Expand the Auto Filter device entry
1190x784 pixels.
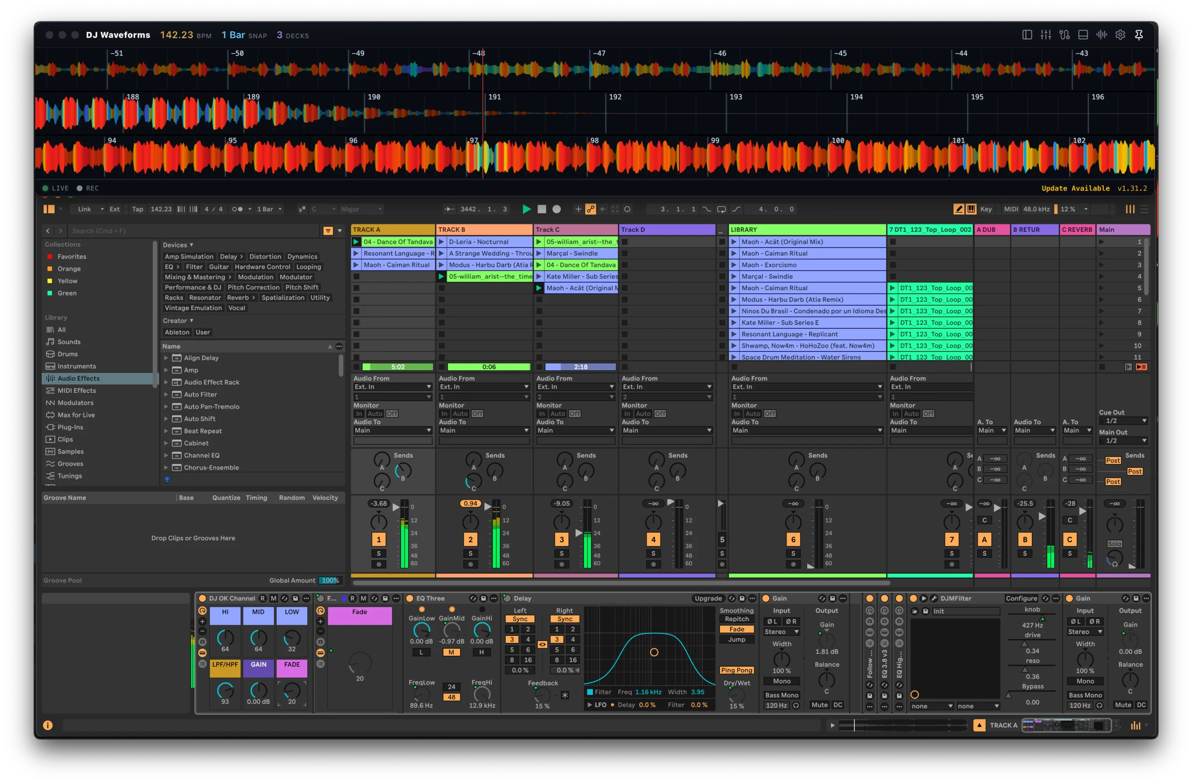click(x=166, y=395)
